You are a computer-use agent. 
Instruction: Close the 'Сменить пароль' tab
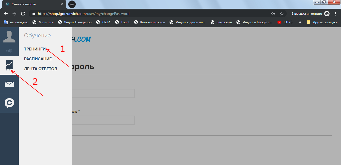pyautogui.click(x=62, y=4)
